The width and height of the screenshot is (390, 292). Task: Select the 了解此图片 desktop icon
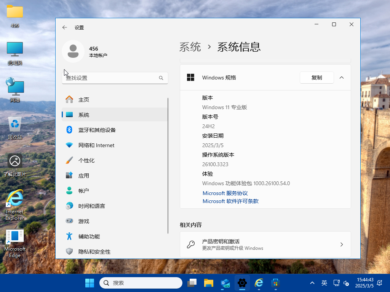[x=15, y=165]
